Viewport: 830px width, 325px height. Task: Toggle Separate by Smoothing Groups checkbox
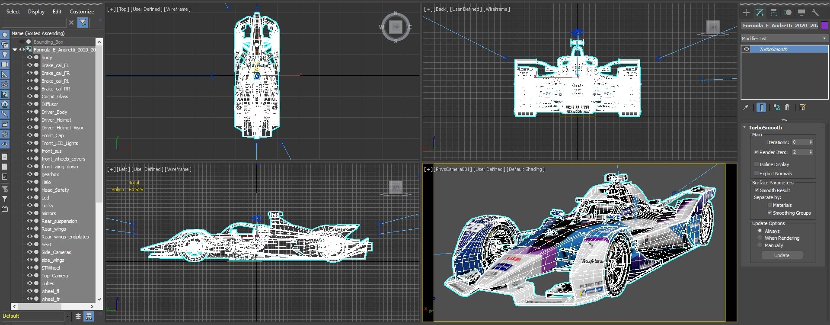click(x=770, y=213)
